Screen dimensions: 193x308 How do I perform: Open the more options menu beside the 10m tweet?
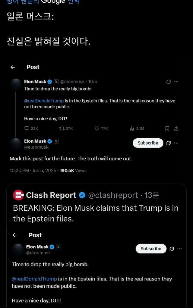[x=176, y=82]
